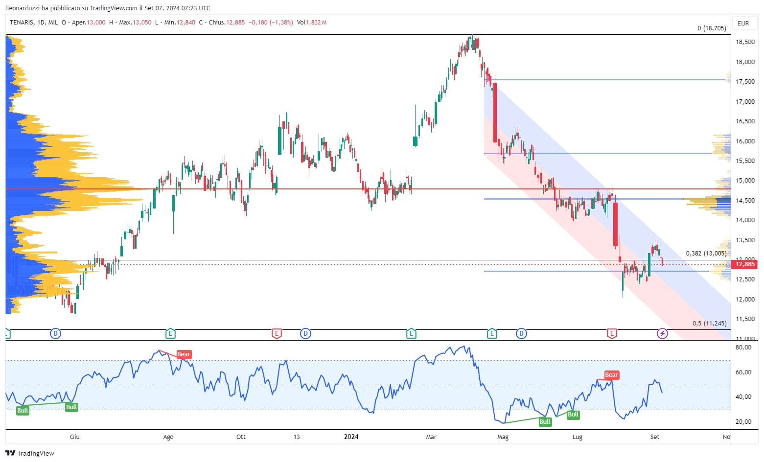
Task: Click the 18,500 price axis label
Action: pos(745,42)
